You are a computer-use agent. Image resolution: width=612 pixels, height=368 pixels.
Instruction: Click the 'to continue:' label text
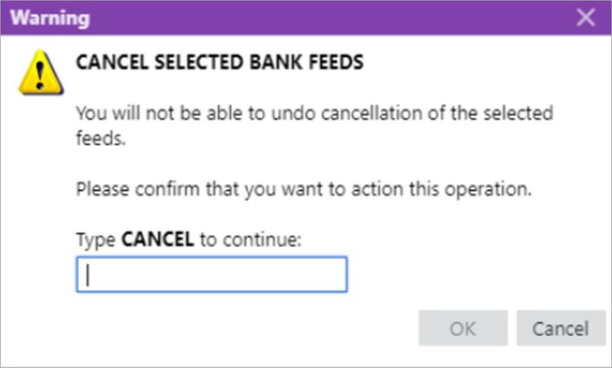251,239
